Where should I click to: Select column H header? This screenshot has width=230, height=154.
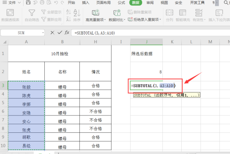[96, 42]
